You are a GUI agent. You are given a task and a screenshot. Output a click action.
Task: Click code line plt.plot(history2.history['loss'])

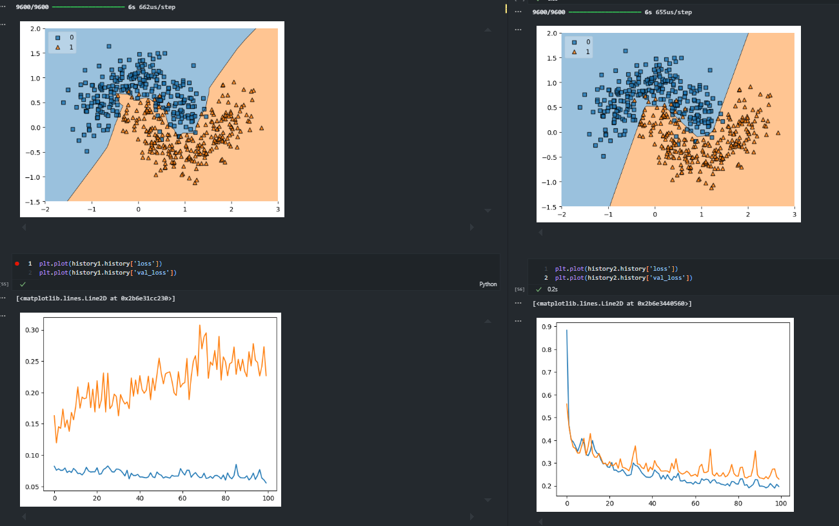click(617, 268)
